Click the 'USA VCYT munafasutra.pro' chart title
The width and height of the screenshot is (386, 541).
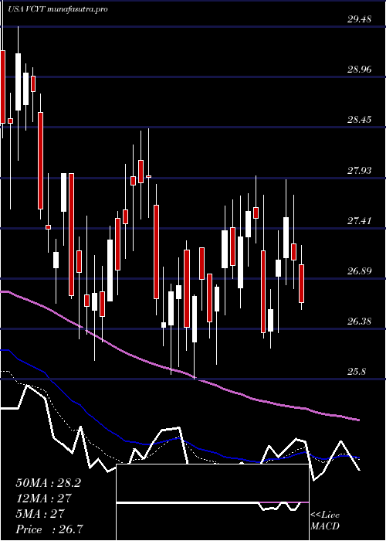59,9
